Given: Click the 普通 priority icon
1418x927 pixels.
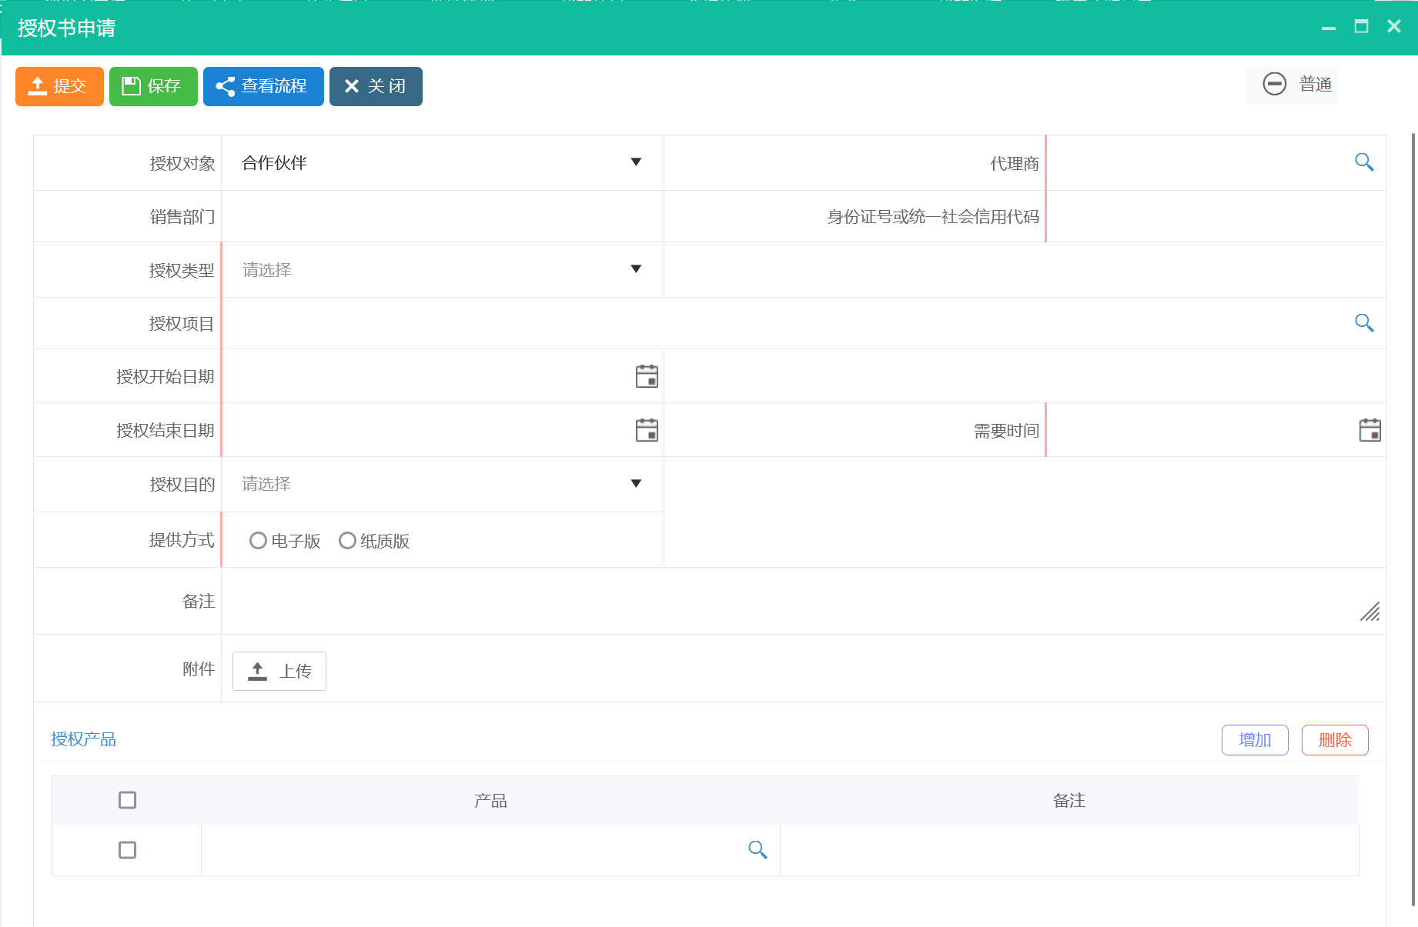Looking at the screenshot, I should coord(1274,84).
